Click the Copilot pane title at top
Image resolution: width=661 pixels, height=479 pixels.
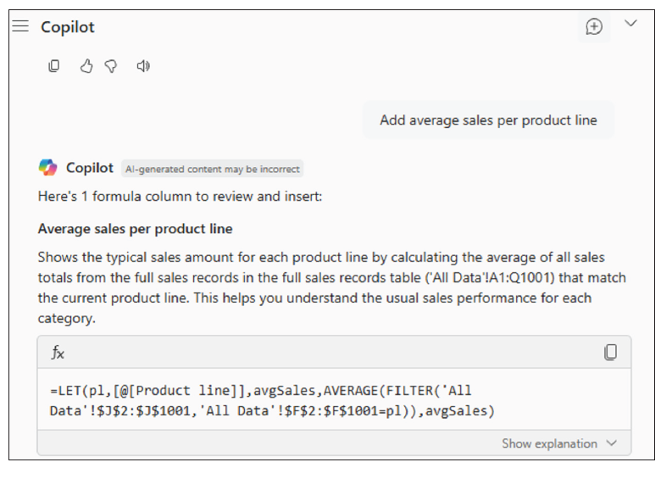tap(68, 27)
